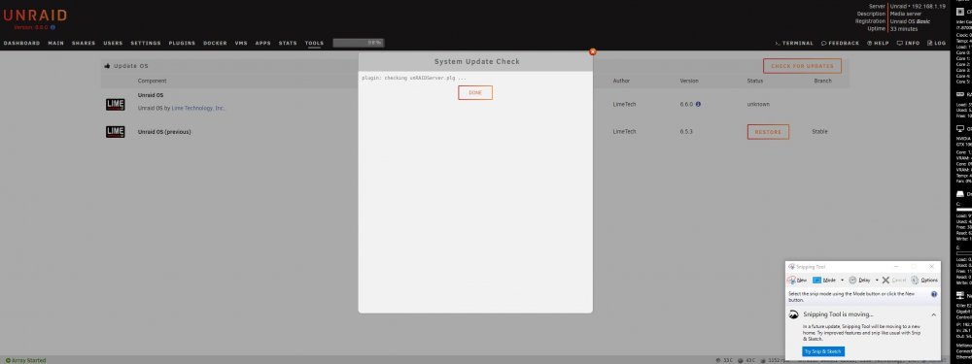
Task: Click the thumbs-up icon beside Update OS
Action: pos(107,66)
